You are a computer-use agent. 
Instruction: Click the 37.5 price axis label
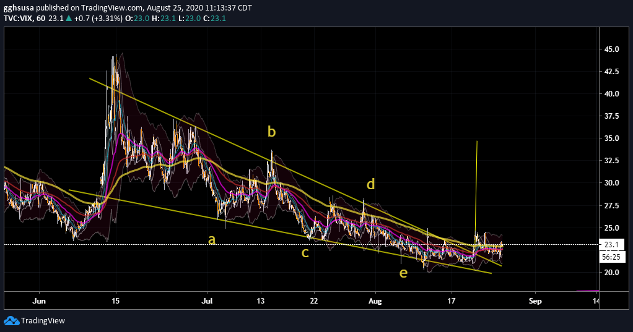[611, 116]
